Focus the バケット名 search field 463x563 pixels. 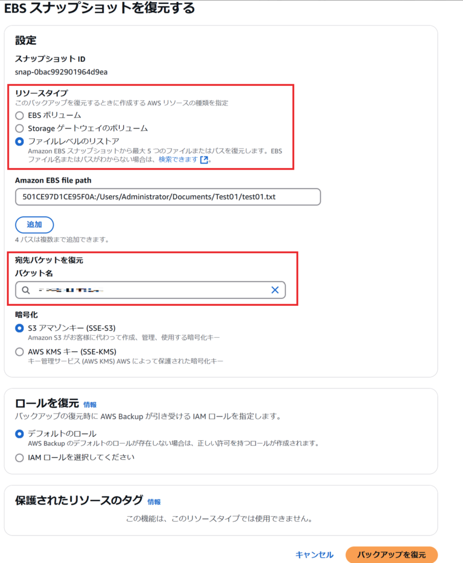pos(150,290)
